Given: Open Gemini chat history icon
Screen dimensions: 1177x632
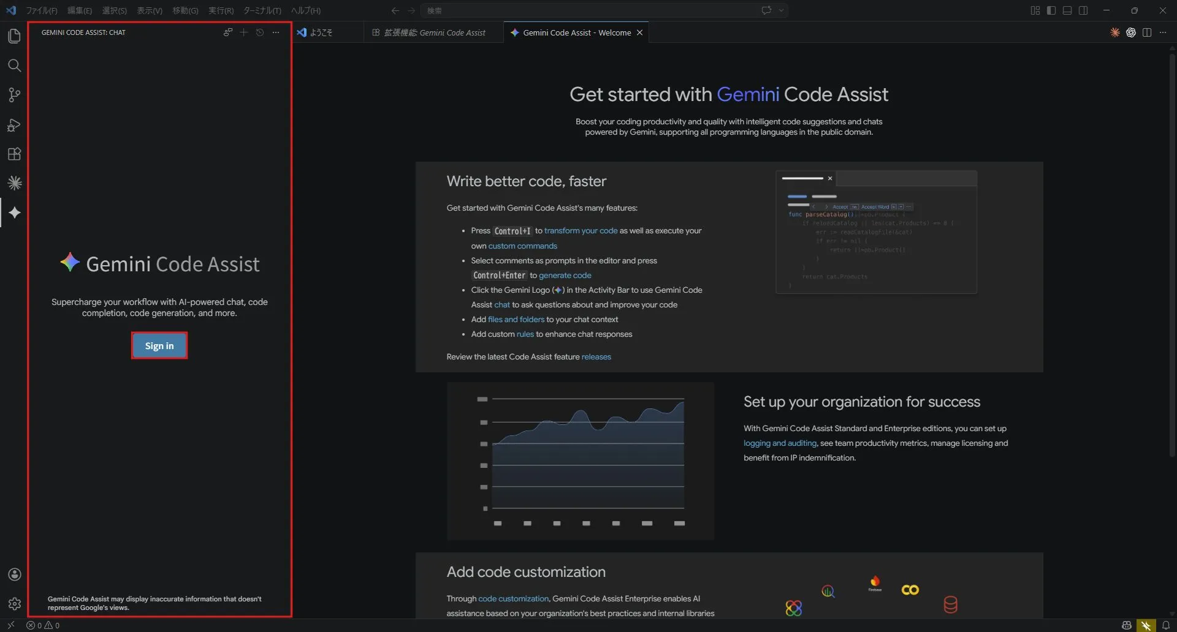Looking at the screenshot, I should [x=260, y=32].
